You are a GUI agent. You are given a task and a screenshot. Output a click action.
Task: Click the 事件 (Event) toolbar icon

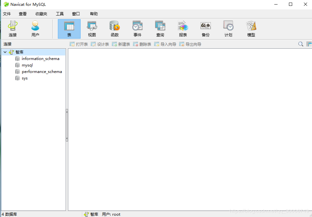tap(137, 29)
